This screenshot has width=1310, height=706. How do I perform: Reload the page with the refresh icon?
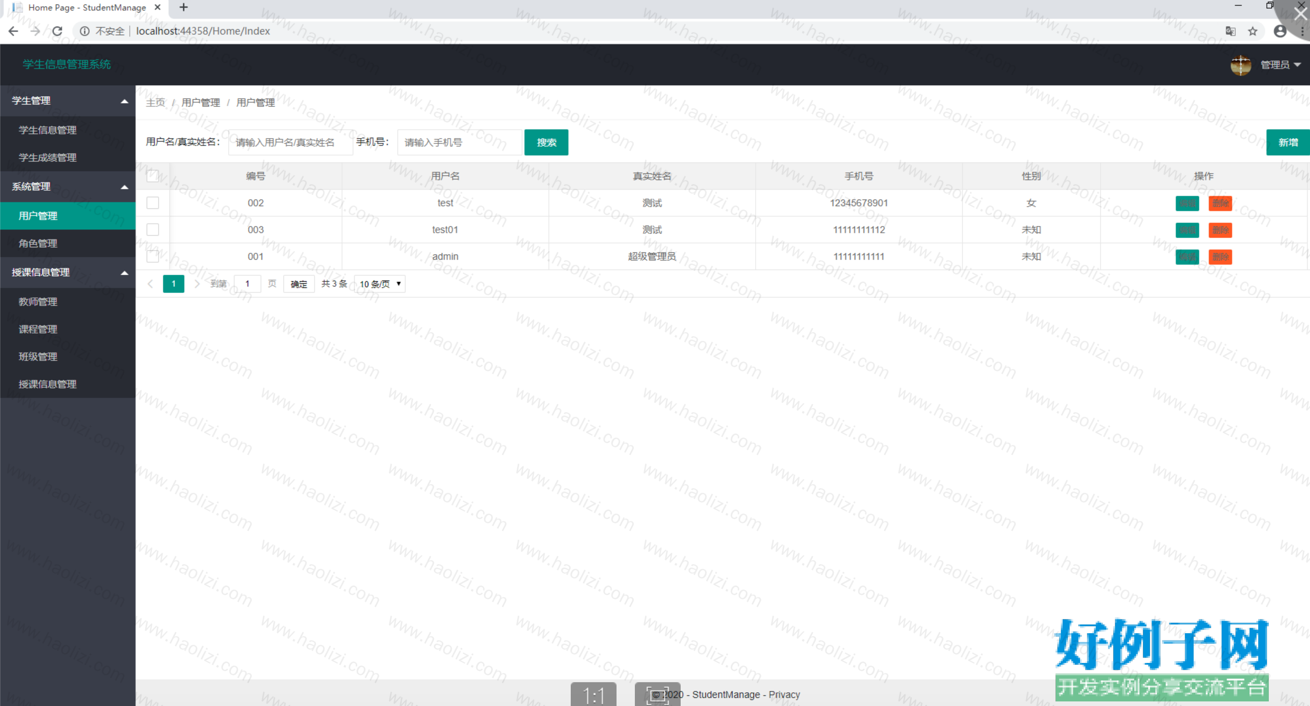click(57, 31)
